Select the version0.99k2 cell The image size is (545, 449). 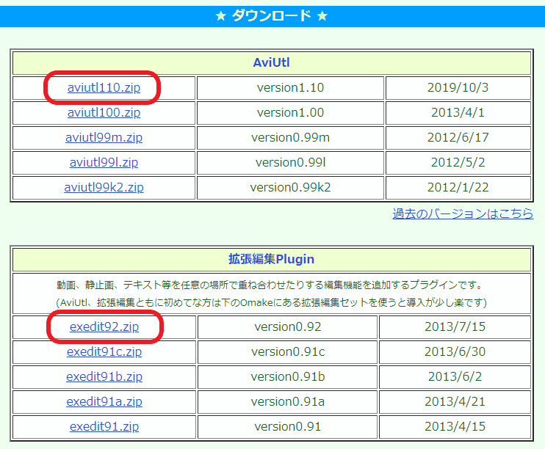pyautogui.click(x=290, y=188)
